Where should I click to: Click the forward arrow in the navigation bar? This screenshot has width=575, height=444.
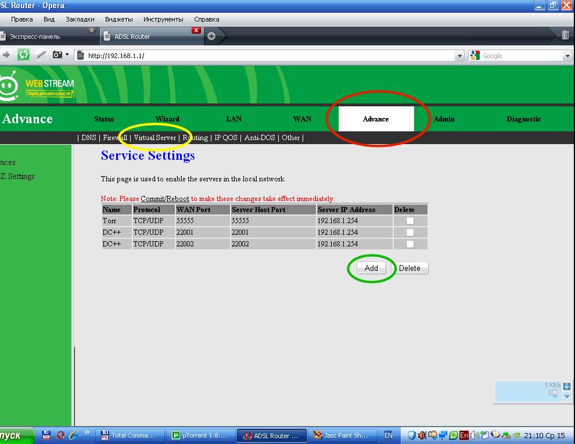point(6,55)
